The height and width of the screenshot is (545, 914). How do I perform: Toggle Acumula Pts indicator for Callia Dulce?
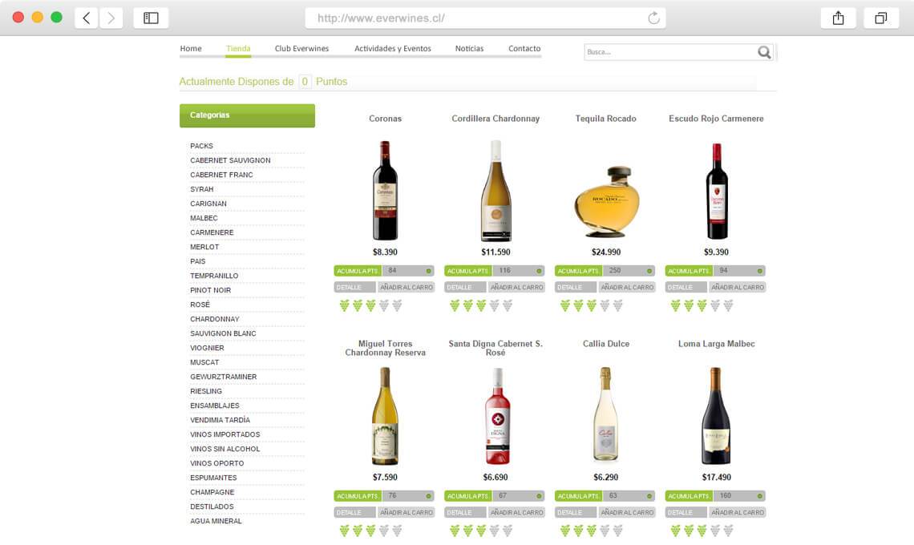[x=649, y=496]
